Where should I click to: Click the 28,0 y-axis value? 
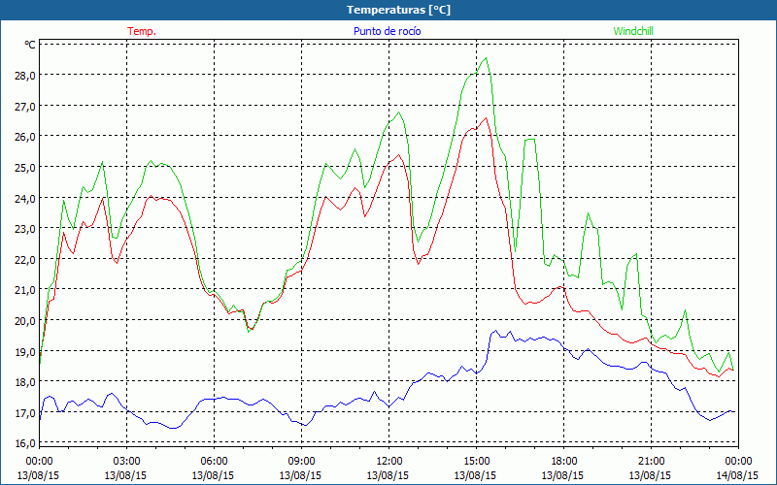[26, 76]
